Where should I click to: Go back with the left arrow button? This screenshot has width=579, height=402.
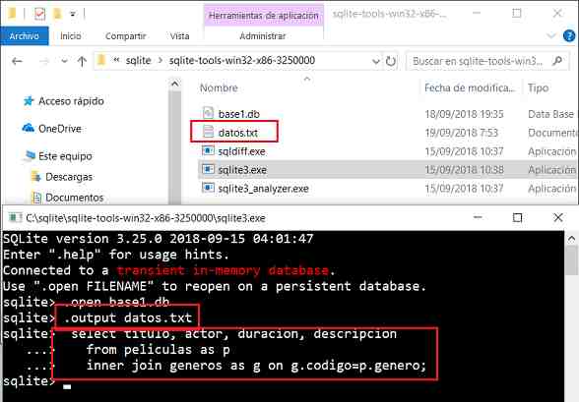click(x=17, y=61)
